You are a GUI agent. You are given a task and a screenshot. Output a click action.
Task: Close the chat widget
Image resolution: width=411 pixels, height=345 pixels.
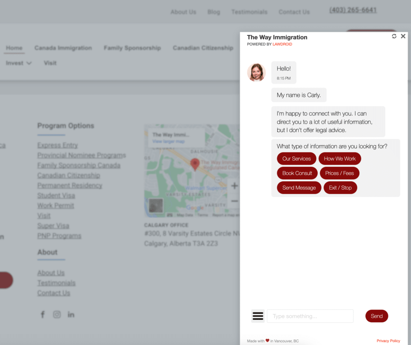[x=403, y=36]
